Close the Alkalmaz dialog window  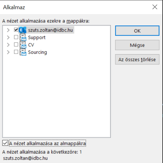point(155,7)
